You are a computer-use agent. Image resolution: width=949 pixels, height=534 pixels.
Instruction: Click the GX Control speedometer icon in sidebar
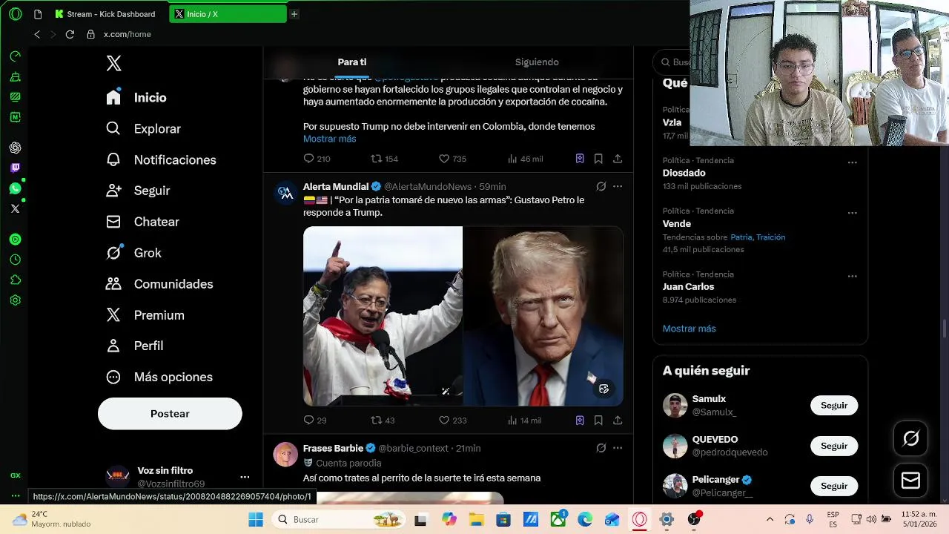click(x=15, y=56)
